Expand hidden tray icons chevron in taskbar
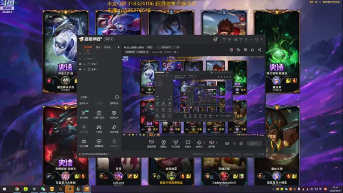This screenshot has height=193, width=343. click(x=273, y=189)
